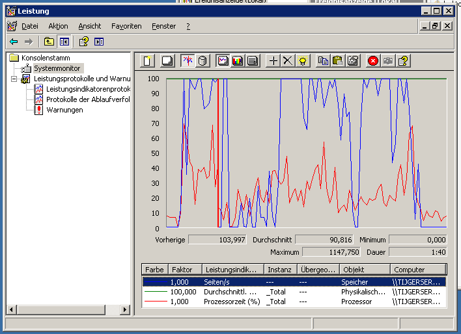This screenshot has height=334, width=461.
Task: Click the action pane icon next to help
Action: (99, 42)
